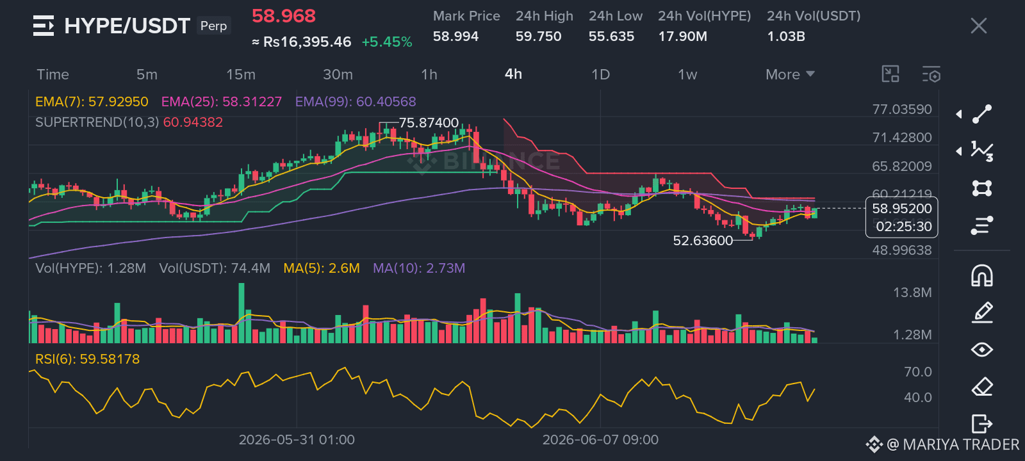Click the Vol(HYPE) 1.28M label
Image resolution: width=1025 pixels, height=461 pixels.
point(90,268)
